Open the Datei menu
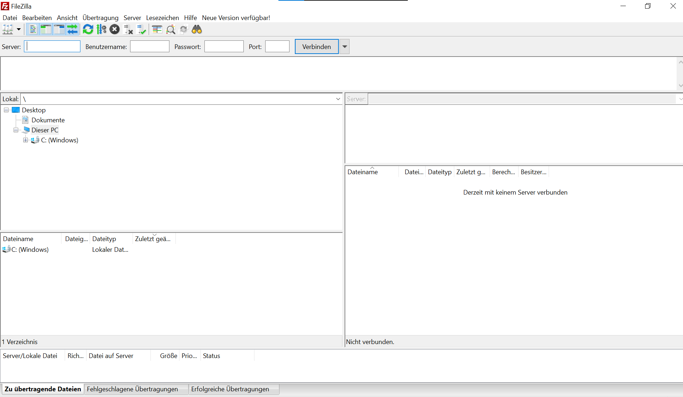The width and height of the screenshot is (683, 397). [10, 18]
